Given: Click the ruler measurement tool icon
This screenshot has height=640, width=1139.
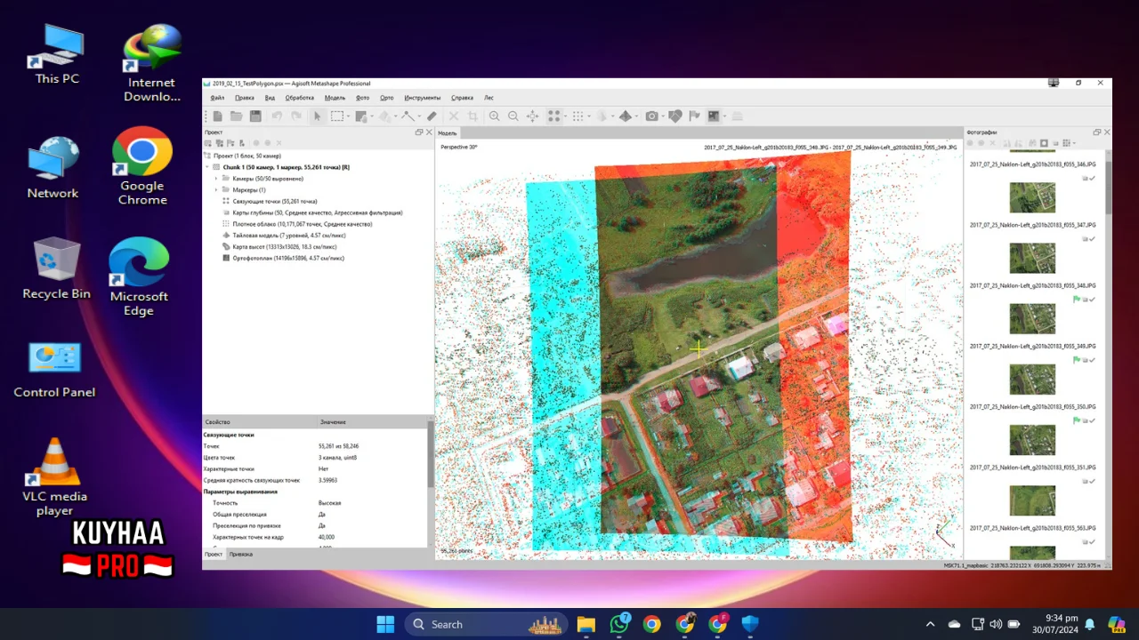Looking at the screenshot, I should (432, 116).
